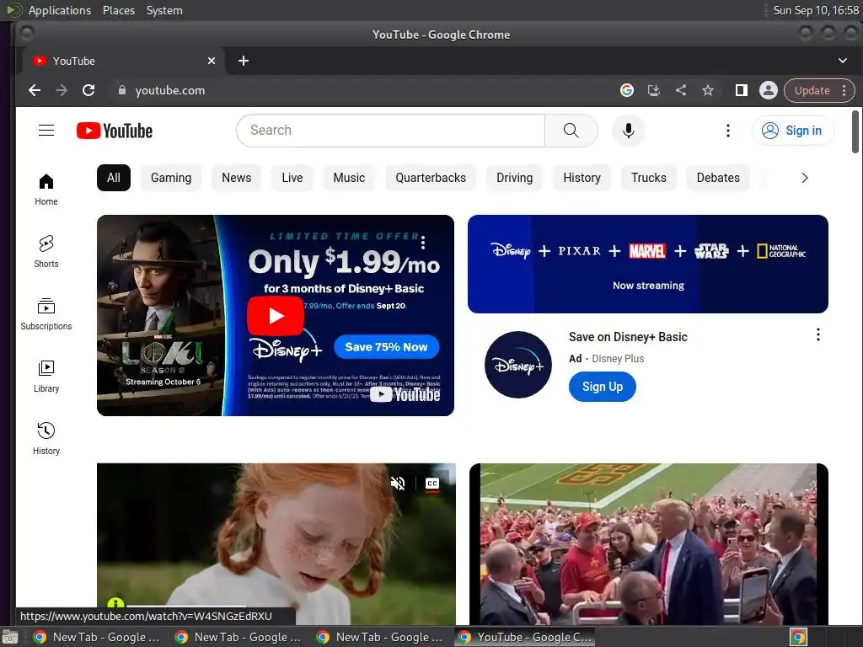863x647 pixels.
Task: Select the All filter chip
Action: click(x=114, y=178)
